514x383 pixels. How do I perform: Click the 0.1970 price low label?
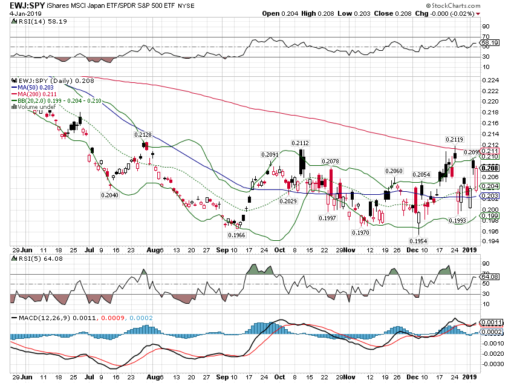coord(360,233)
